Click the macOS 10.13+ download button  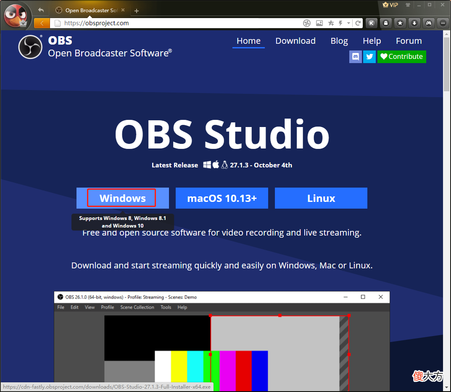222,198
